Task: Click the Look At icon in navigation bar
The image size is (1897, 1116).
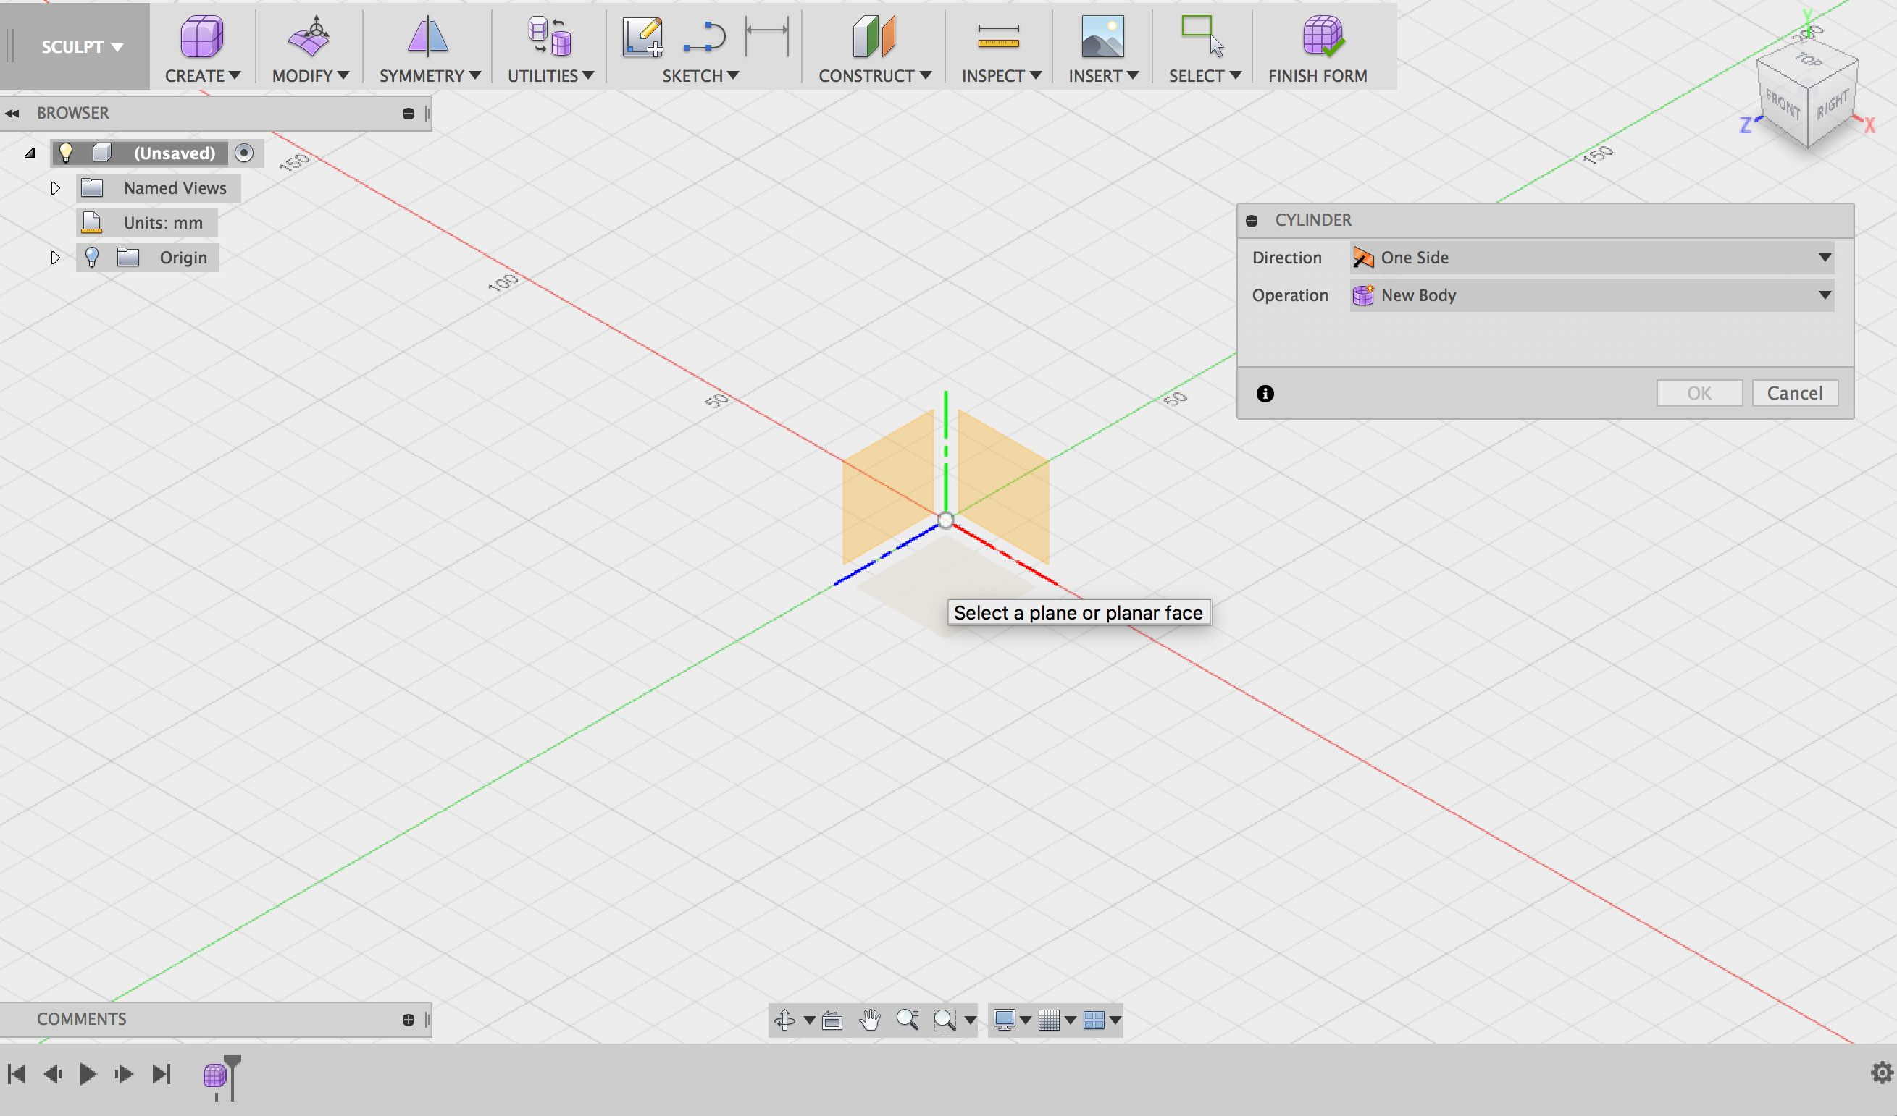Action: 832,1020
